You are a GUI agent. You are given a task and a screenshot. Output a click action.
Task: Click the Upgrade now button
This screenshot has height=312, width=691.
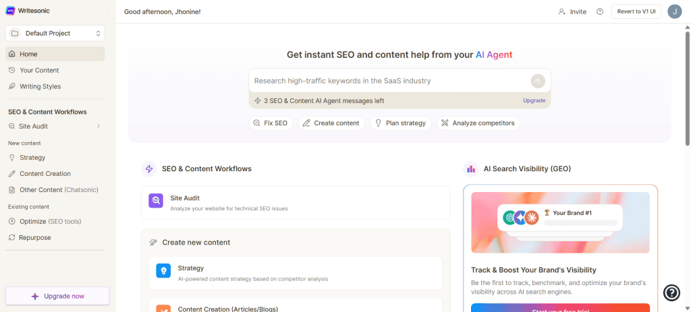pos(57,296)
